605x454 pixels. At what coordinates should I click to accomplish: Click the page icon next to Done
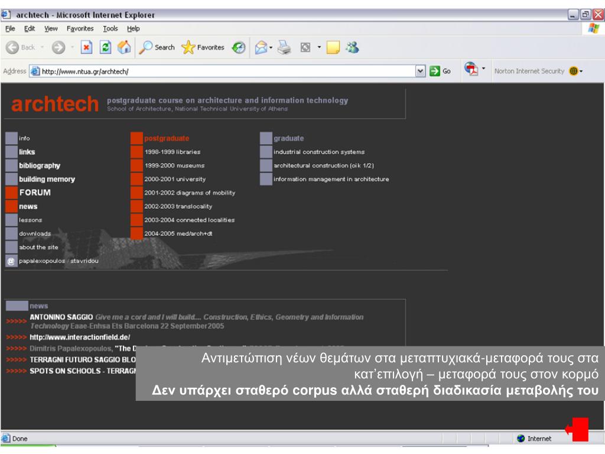(6, 438)
